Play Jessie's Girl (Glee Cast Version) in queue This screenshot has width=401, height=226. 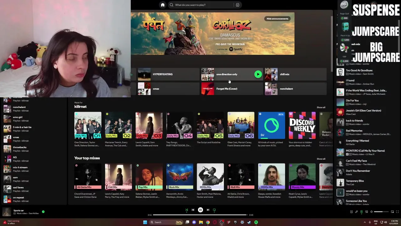pos(367,112)
